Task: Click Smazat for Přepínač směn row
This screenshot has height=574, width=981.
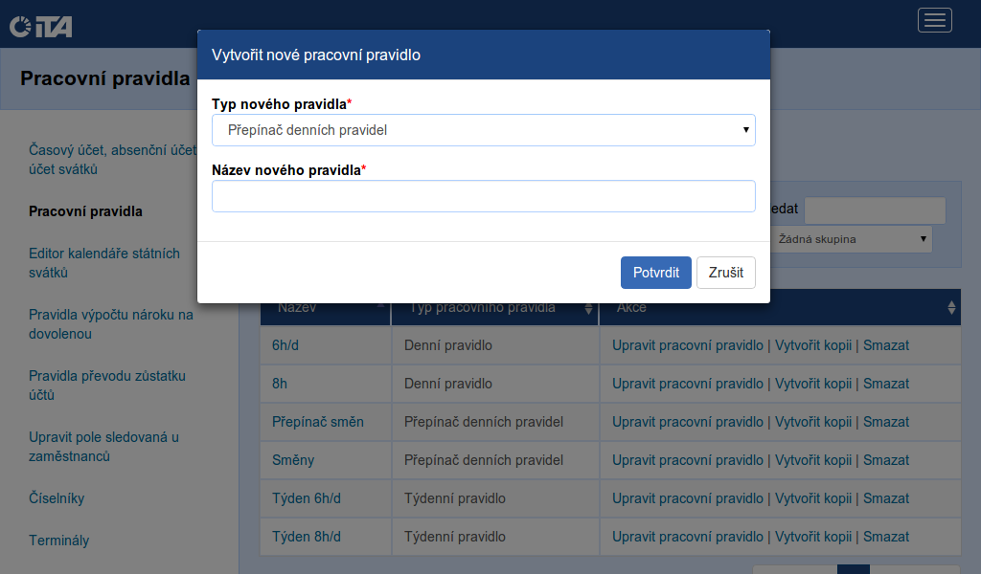Action: [x=886, y=422]
